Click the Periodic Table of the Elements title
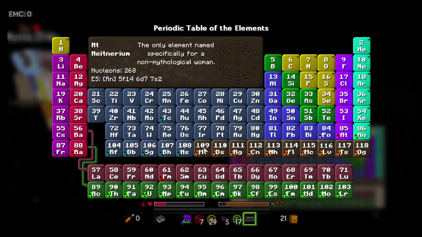This screenshot has height=237, width=422. pyautogui.click(x=211, y=28)
